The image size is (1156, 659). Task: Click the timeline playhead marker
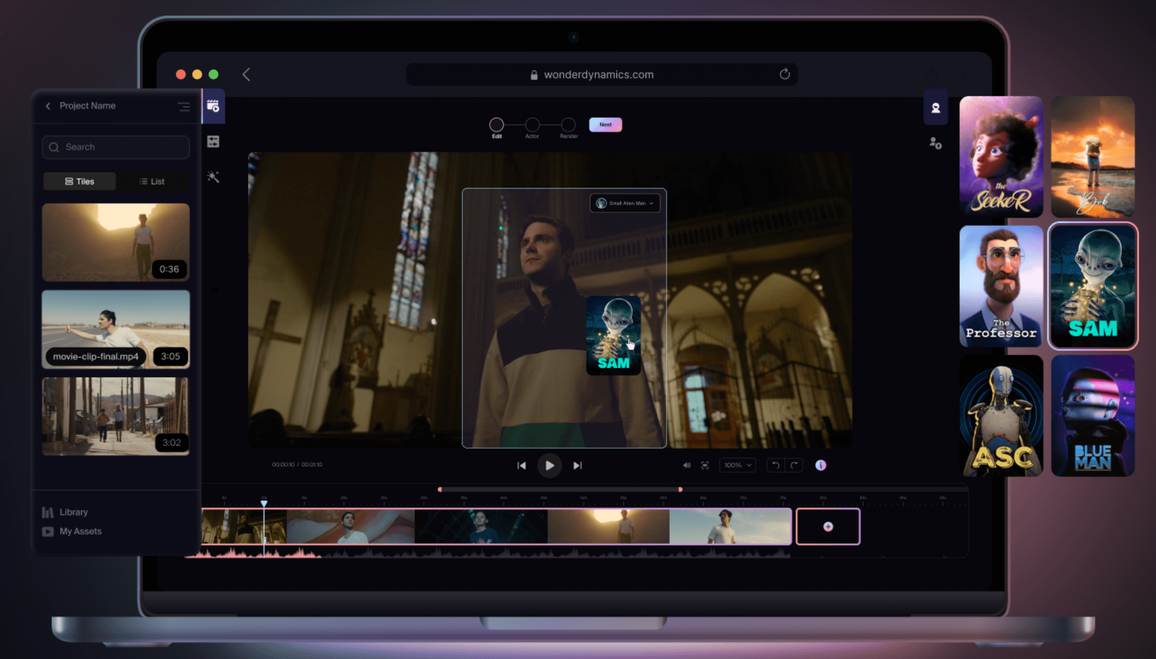pos(264,503)
